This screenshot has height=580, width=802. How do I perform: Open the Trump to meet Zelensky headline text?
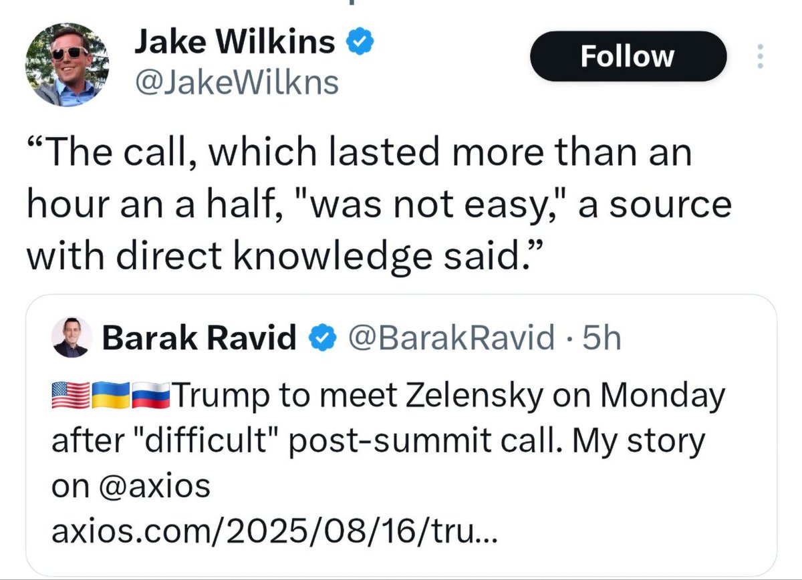click(448, 397)
